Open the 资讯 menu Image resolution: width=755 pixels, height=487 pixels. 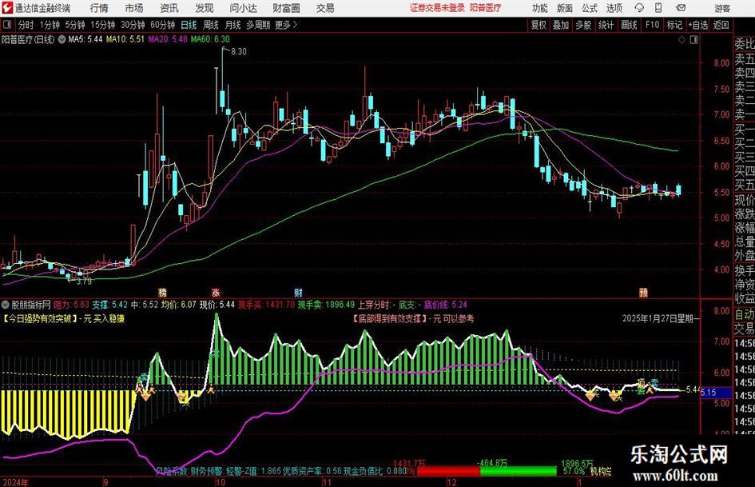point(169,8)
